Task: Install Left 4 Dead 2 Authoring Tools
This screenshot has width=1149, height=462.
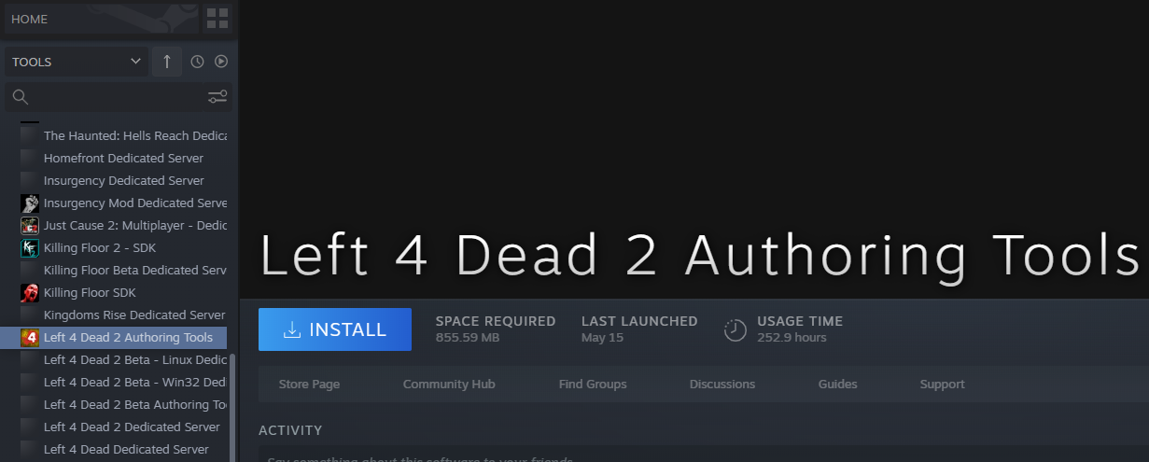Action: (x=335, y=329)
